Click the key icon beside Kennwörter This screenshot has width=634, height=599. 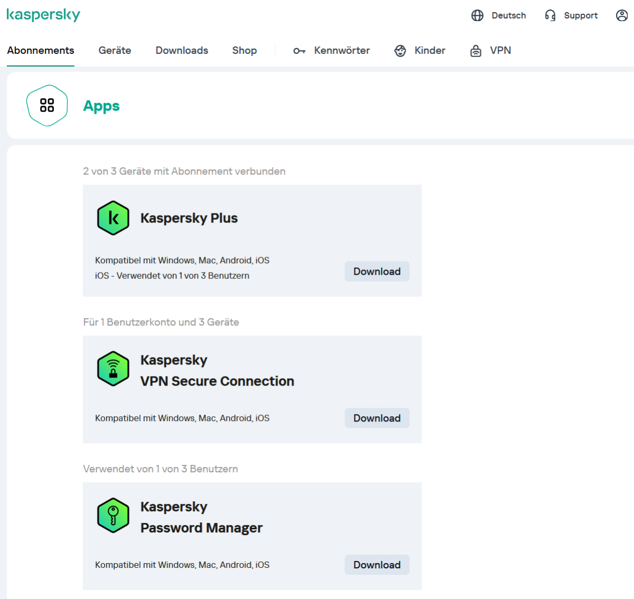[x=300, y=51]
